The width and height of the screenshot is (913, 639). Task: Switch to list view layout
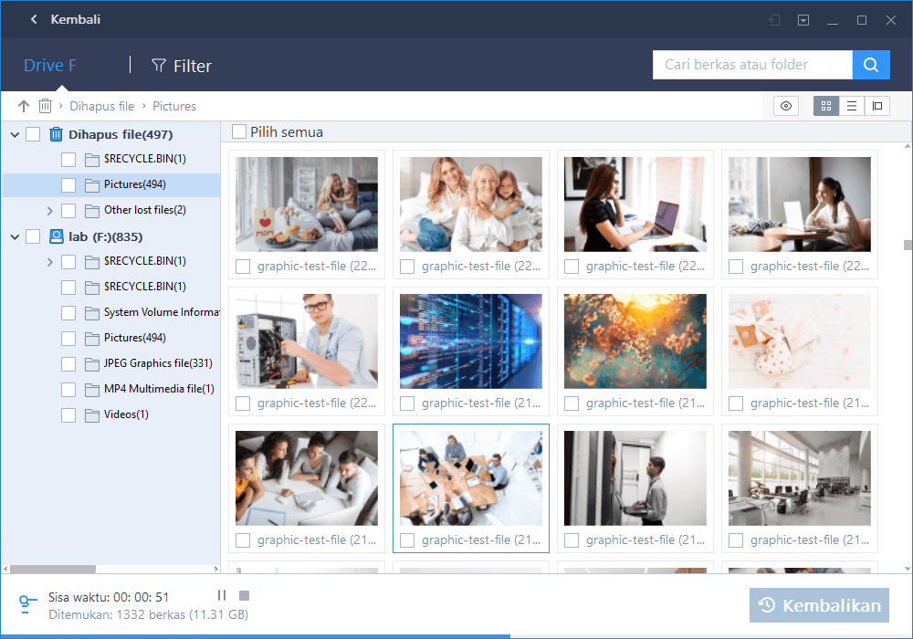852,106
